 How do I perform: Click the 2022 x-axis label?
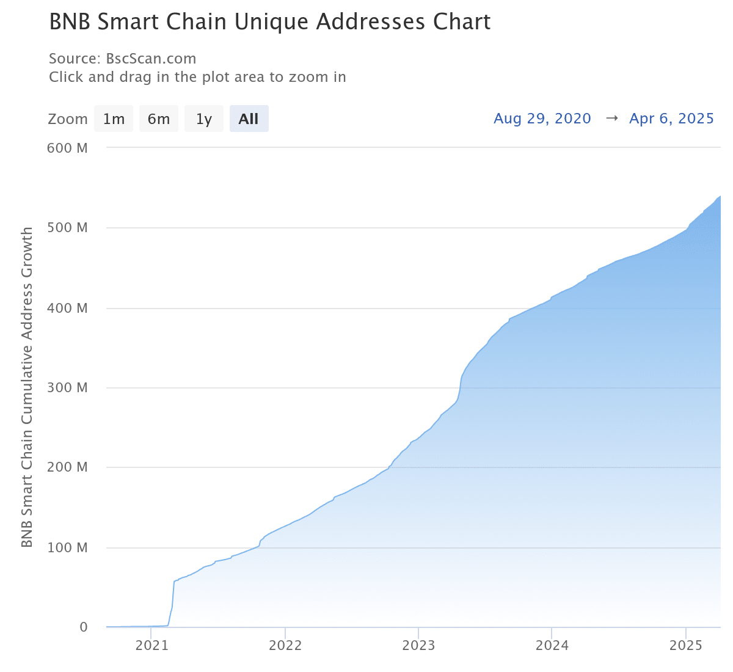[285, 646]
